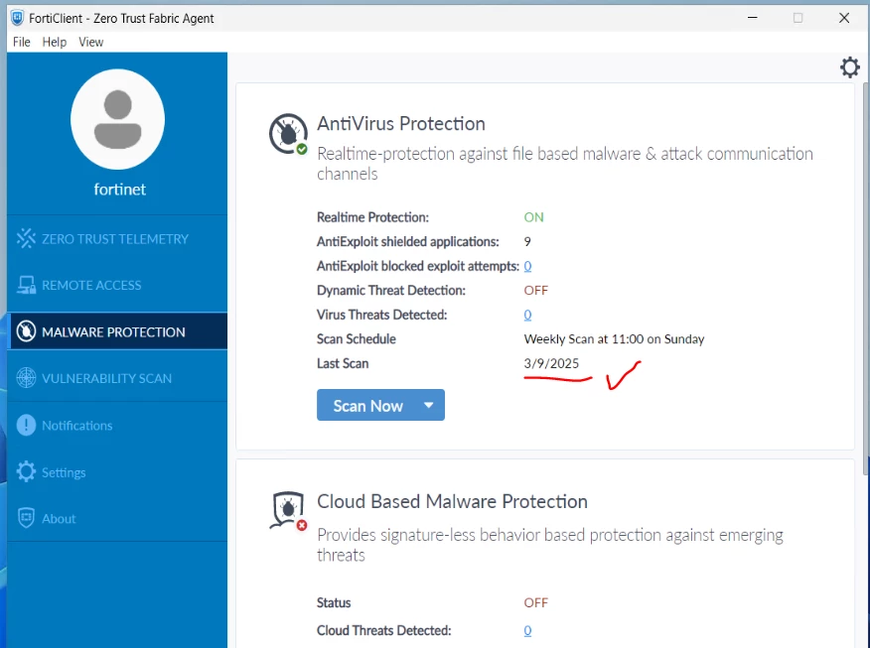Viewport: 870px width, 648px height.
Task: Click the Realtime Protection ON status
Action: (533, 217)
